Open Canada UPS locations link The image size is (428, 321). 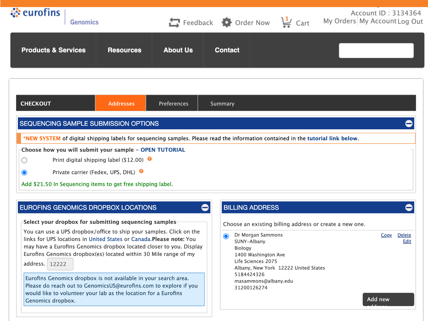[x=141, y=239]
